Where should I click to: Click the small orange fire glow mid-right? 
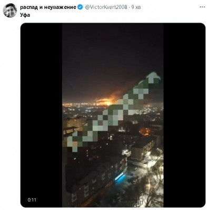coord(145,131)
